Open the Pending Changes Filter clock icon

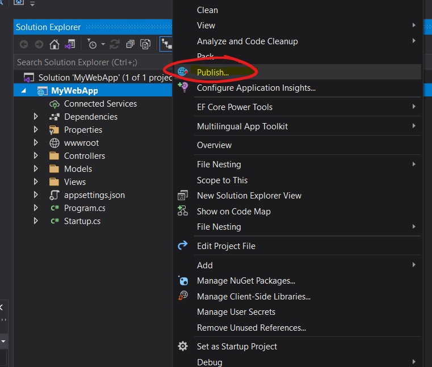[92, 44]
